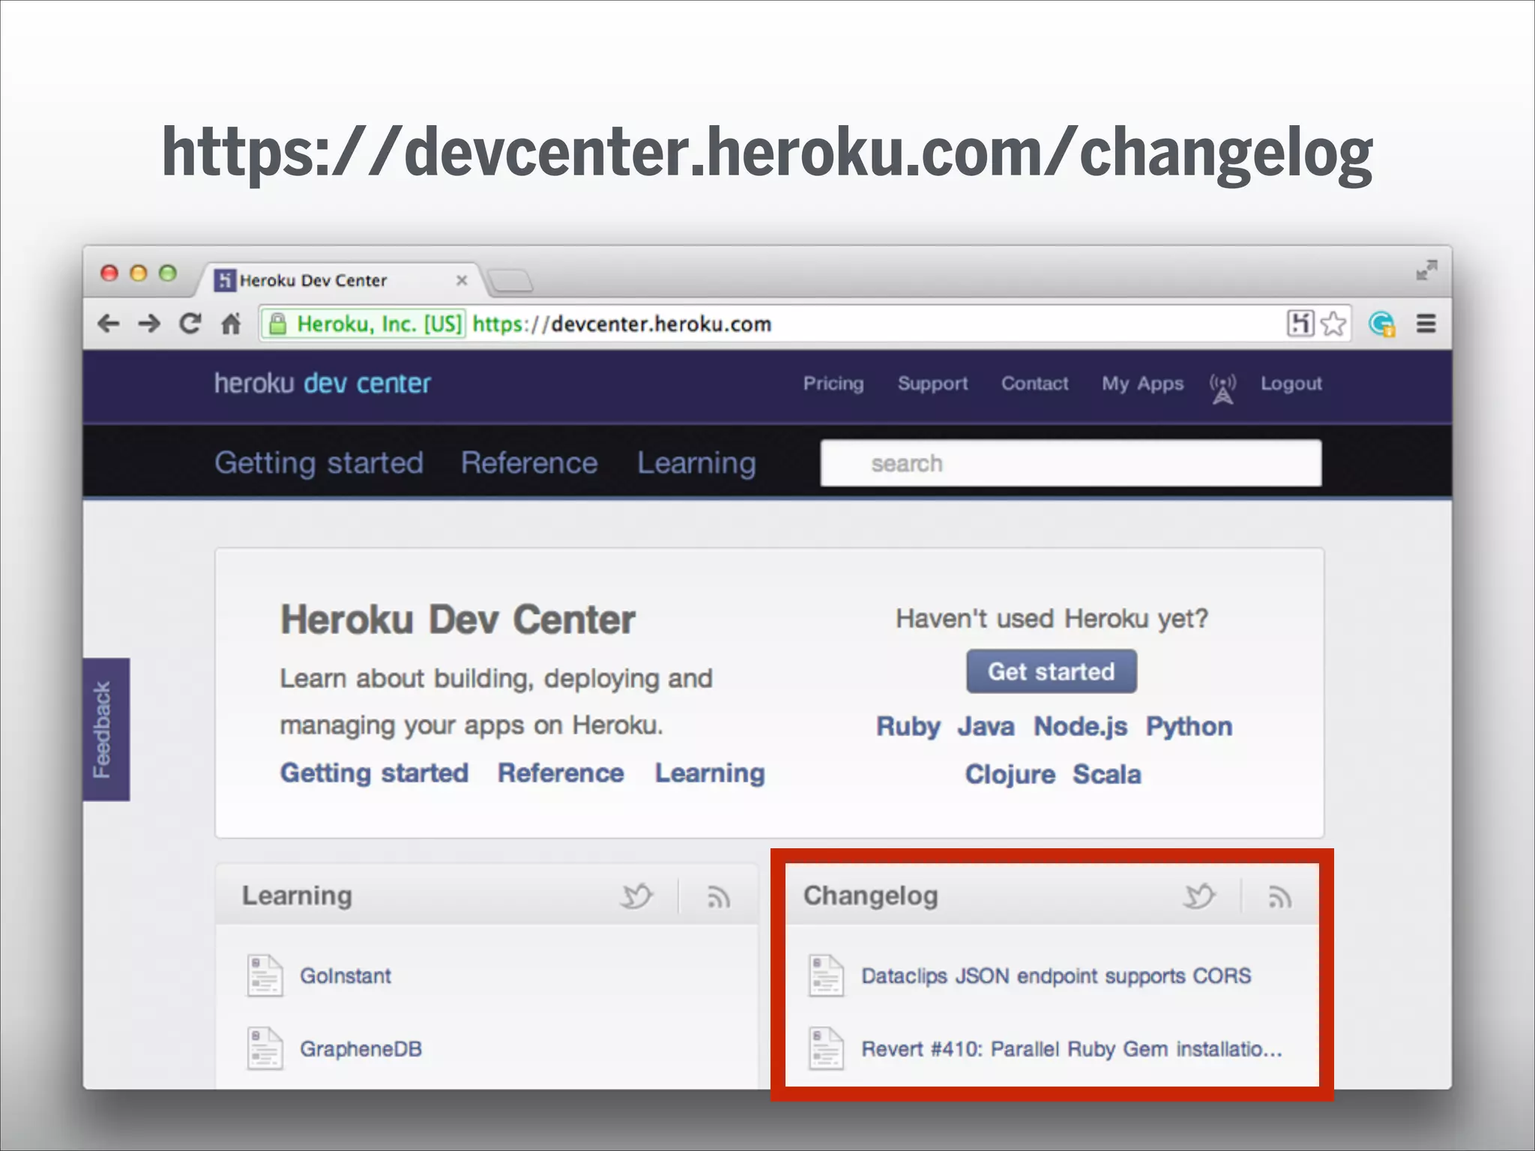Click the green SSL padlock icon
The image size is (1535, 1151).
[x=277, y=324]
